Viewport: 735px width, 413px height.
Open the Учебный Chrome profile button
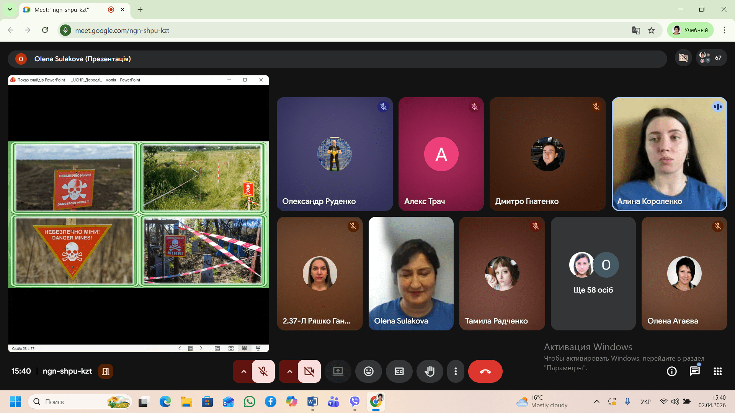pyautogui.click(x=690, y=30)
